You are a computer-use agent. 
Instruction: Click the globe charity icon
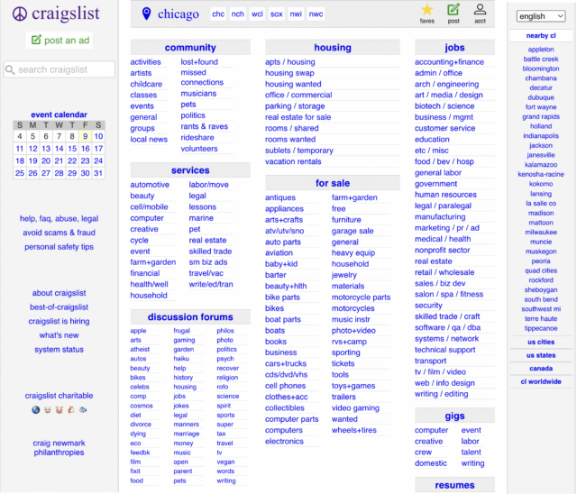pyautogui.click(x=36, y=410)
